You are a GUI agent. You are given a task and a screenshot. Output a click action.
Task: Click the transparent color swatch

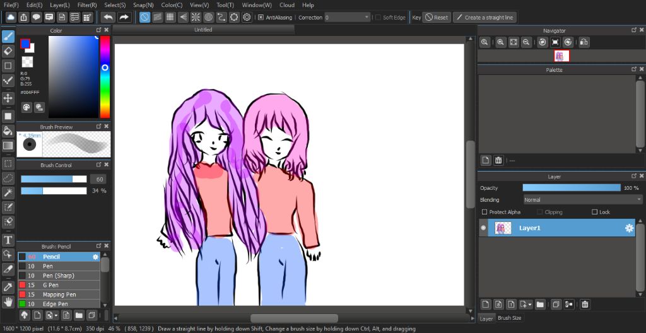point(27,62)
